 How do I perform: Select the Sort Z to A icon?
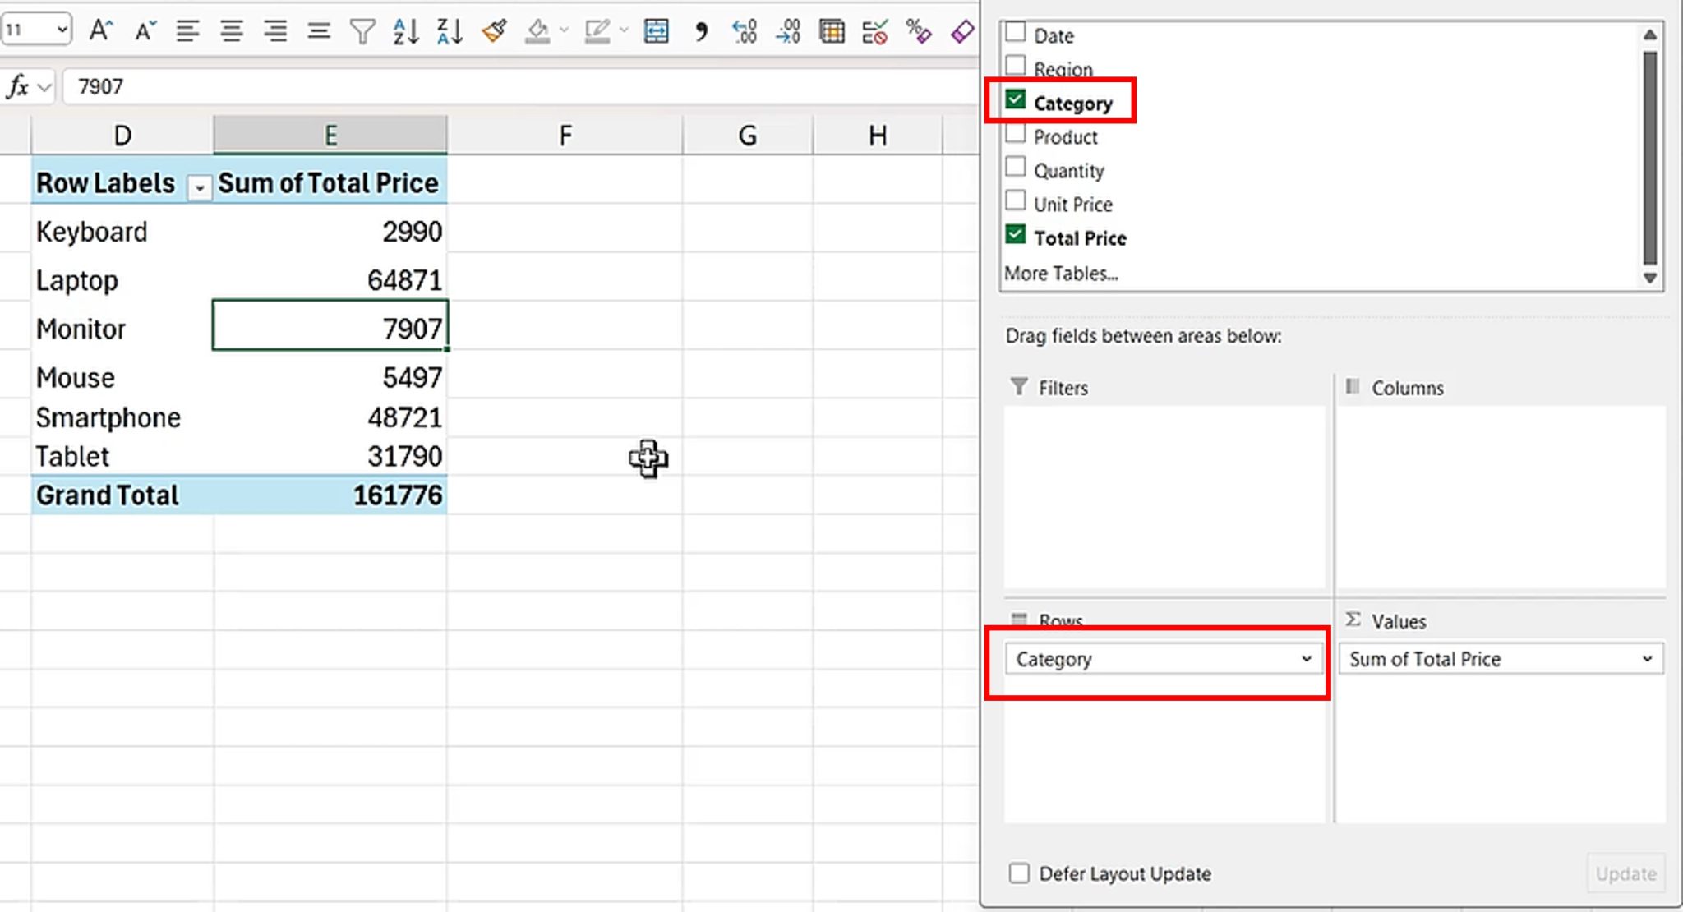point(449,32)
